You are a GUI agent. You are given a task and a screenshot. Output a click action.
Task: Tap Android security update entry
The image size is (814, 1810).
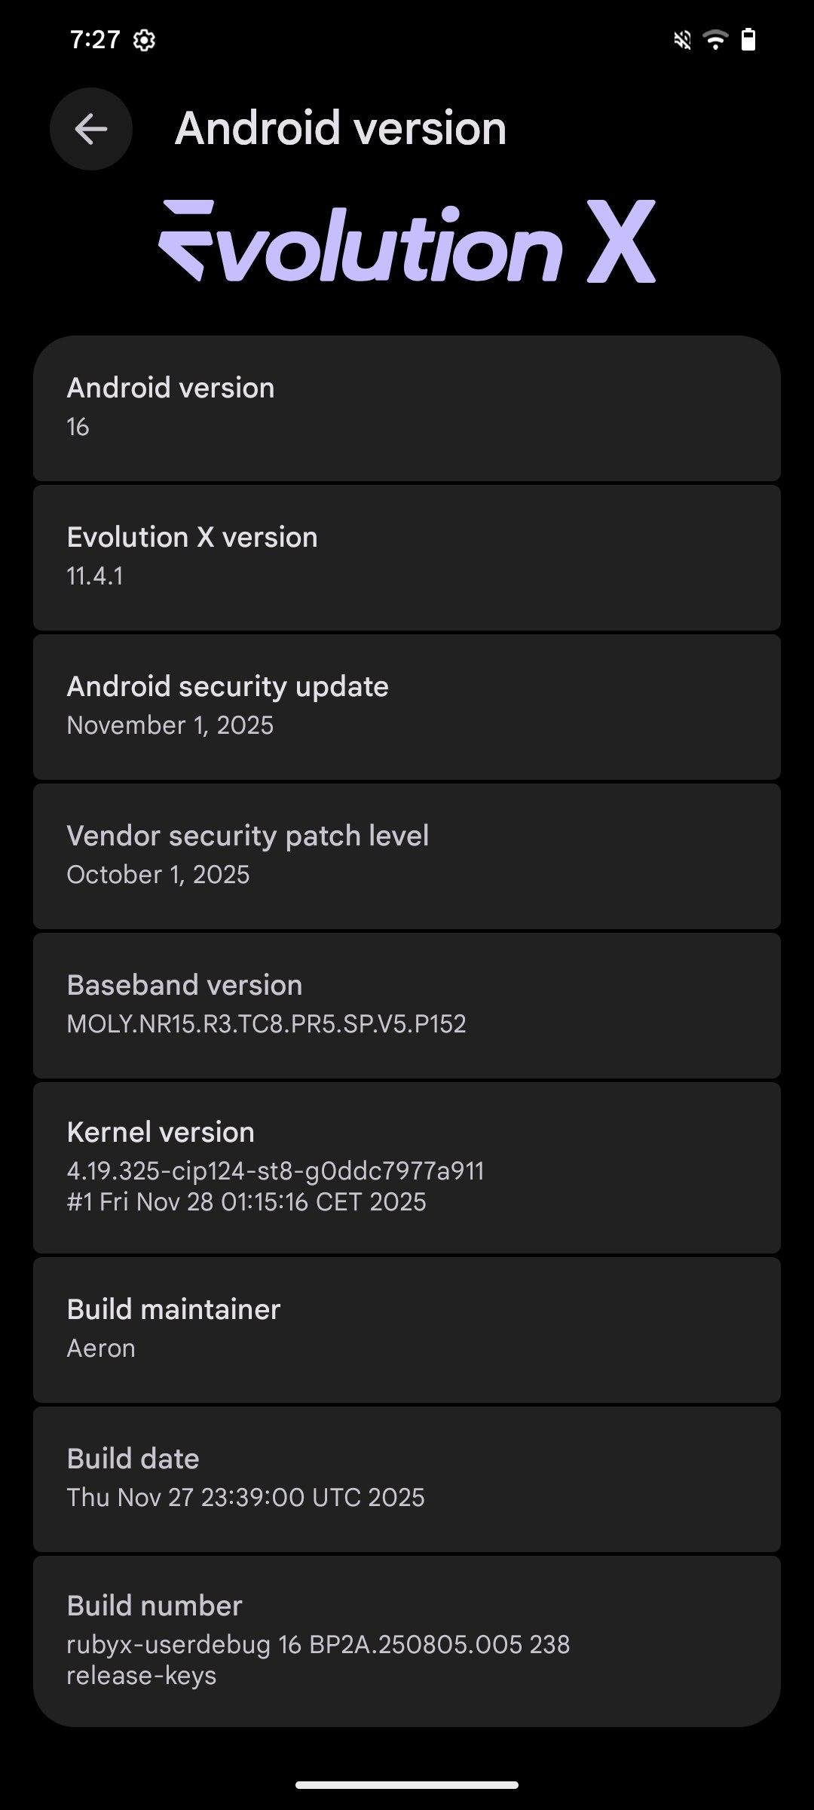coord(407,706)
